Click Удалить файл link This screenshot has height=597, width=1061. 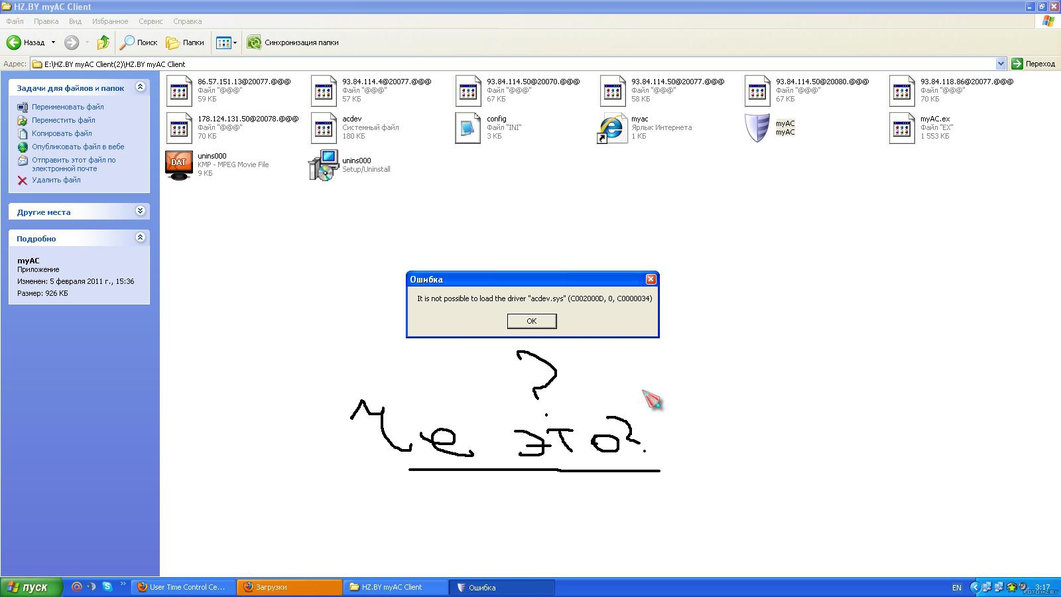tap(56, 180)
